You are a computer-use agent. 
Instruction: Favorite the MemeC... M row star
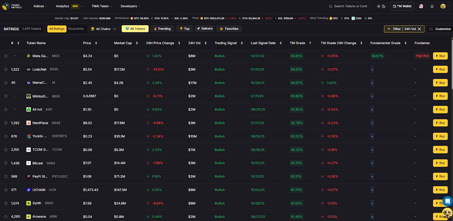[x=6, y=83]
